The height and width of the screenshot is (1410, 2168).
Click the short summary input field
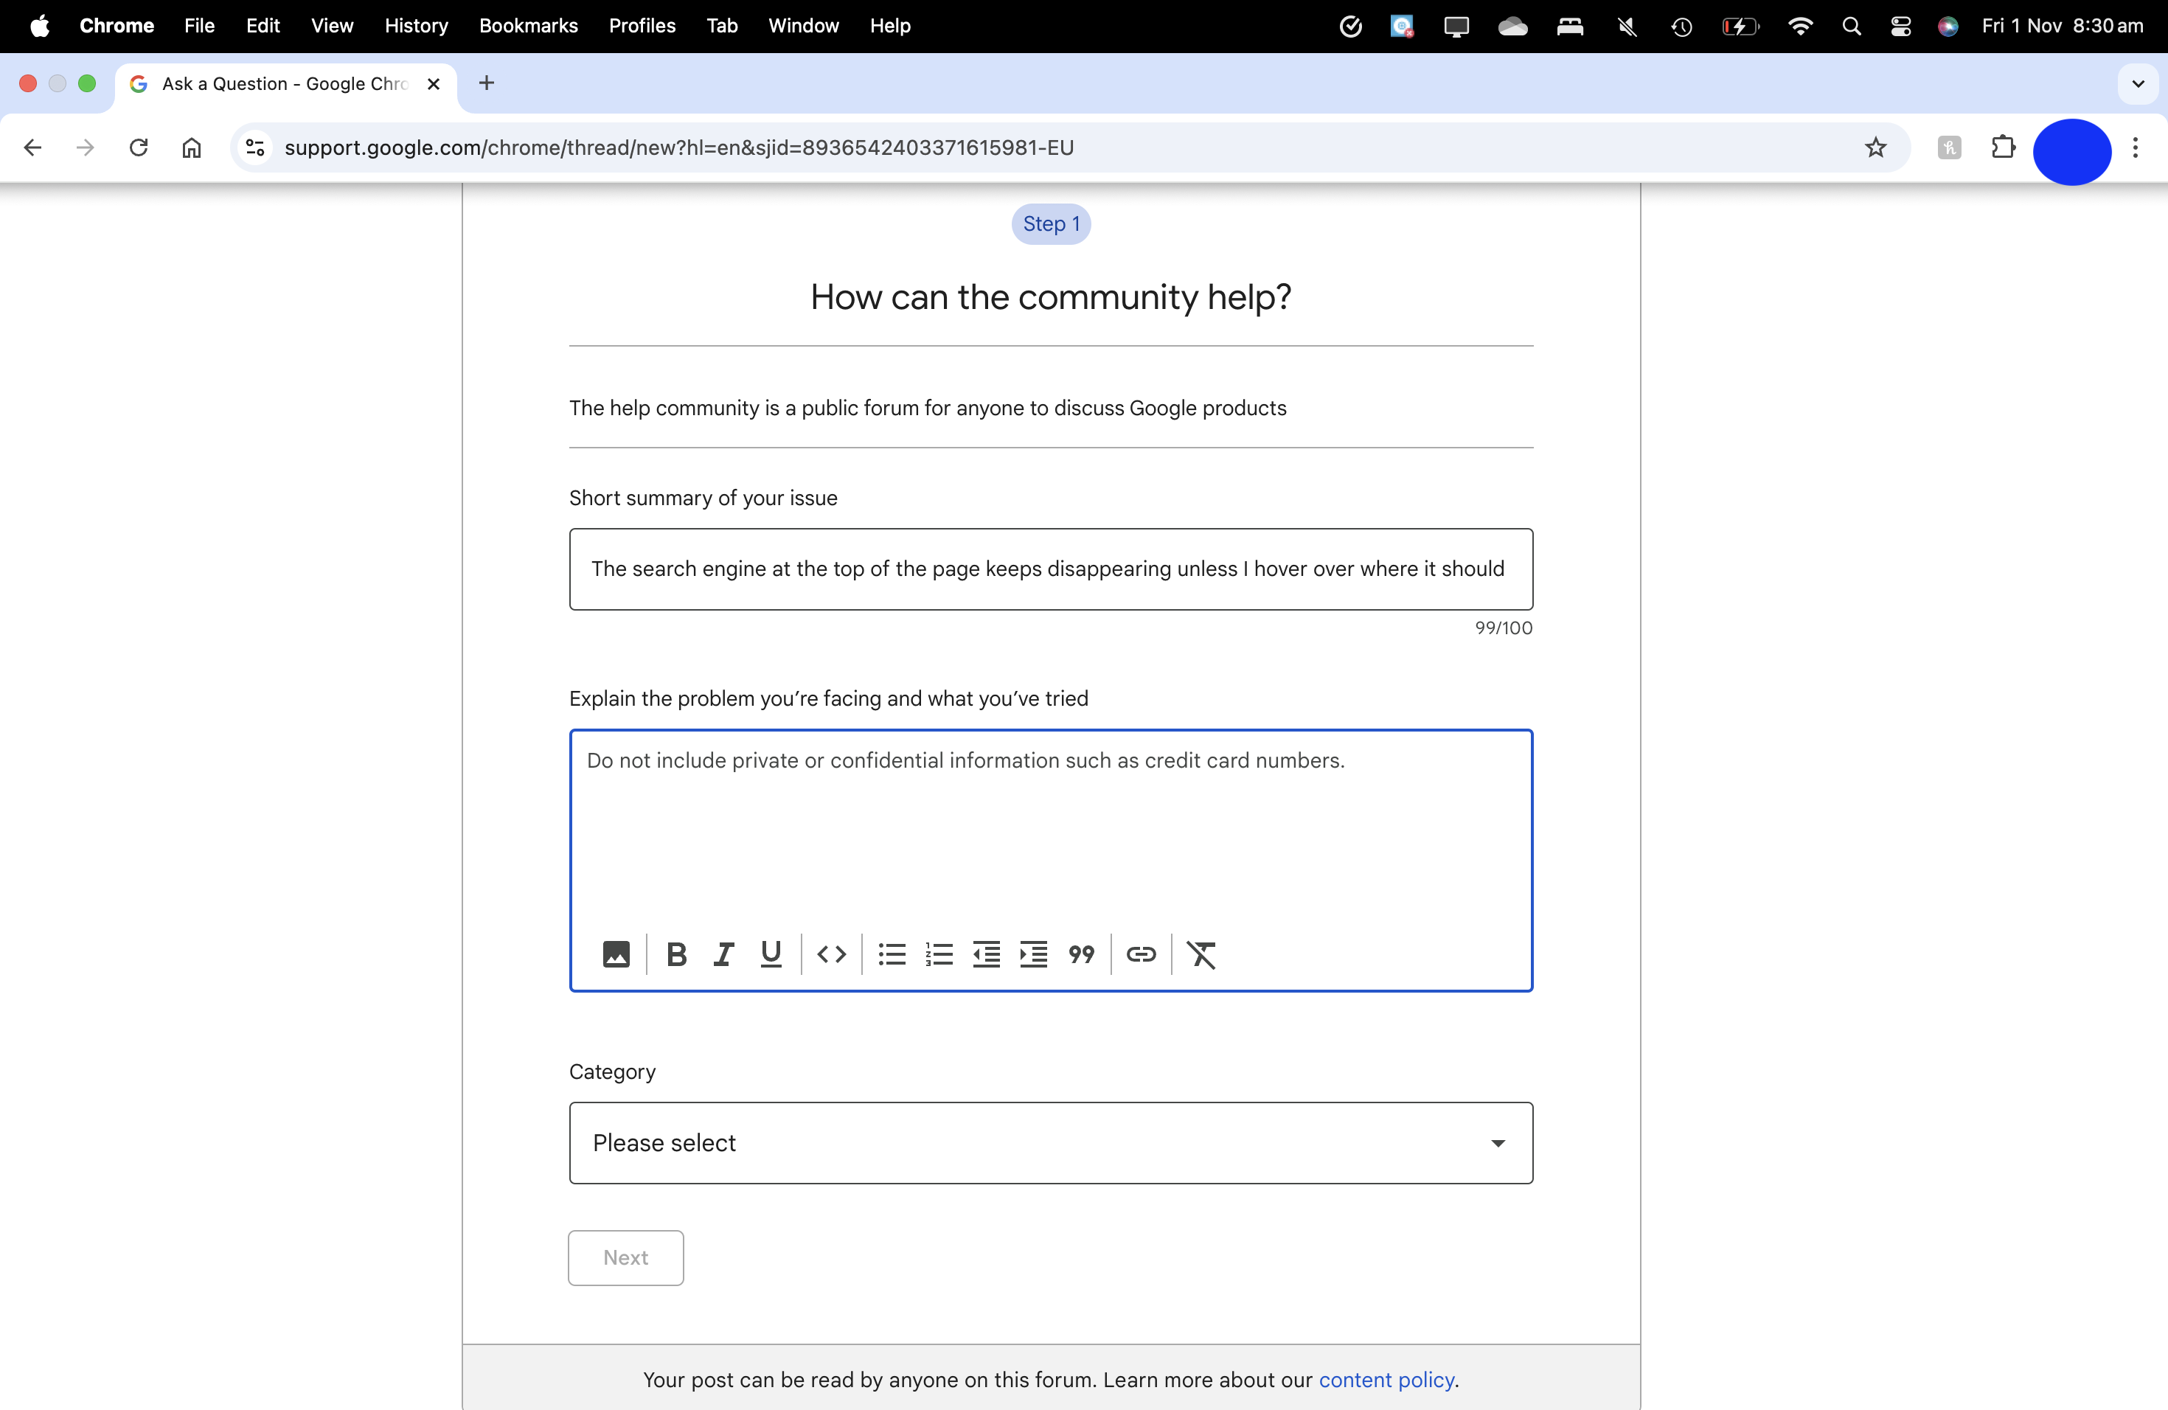tap(1050, 569)
